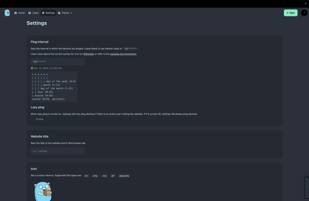This screenshot has width=309, height=201.
Task: Click the Users people icon
Action: coord(30,13)
